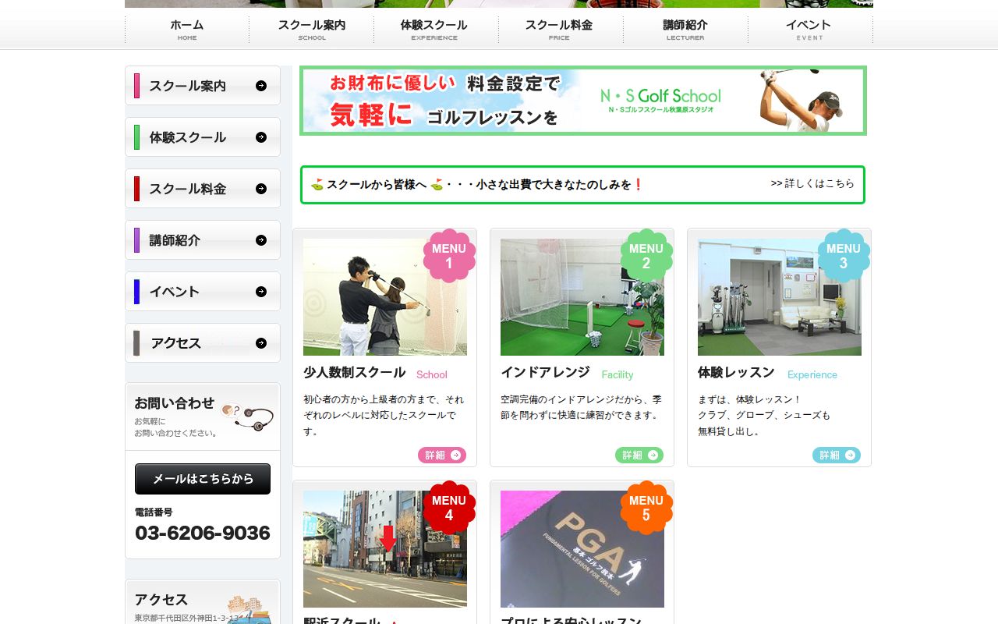This screenshot has height=624, width=998.
Task: Open the ホーム HOME navigation tab
Action: 187,29
